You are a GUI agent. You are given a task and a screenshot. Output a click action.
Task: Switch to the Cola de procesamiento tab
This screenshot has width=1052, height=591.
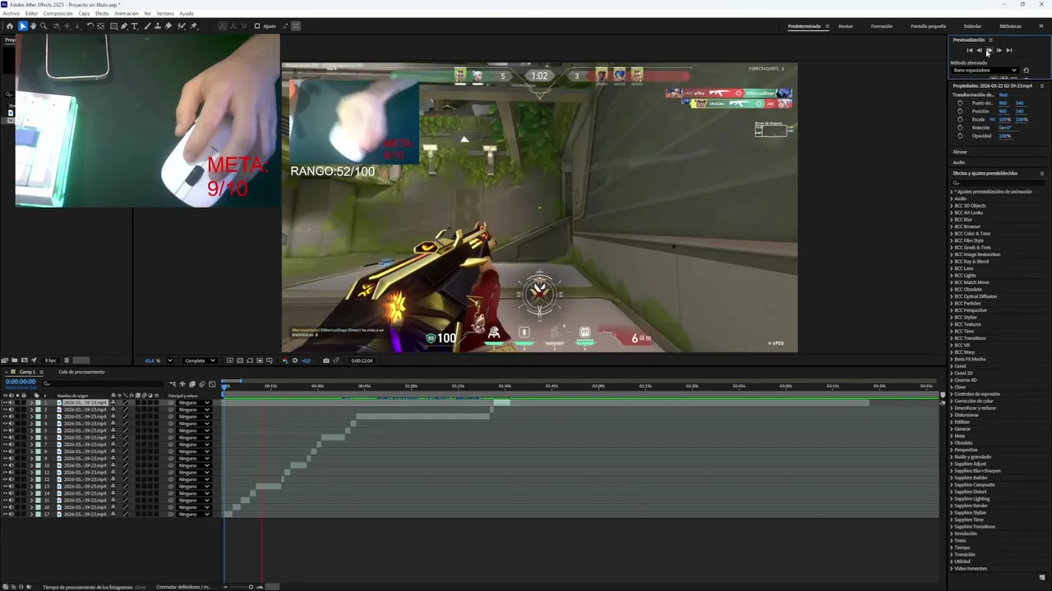pos(81,372)
